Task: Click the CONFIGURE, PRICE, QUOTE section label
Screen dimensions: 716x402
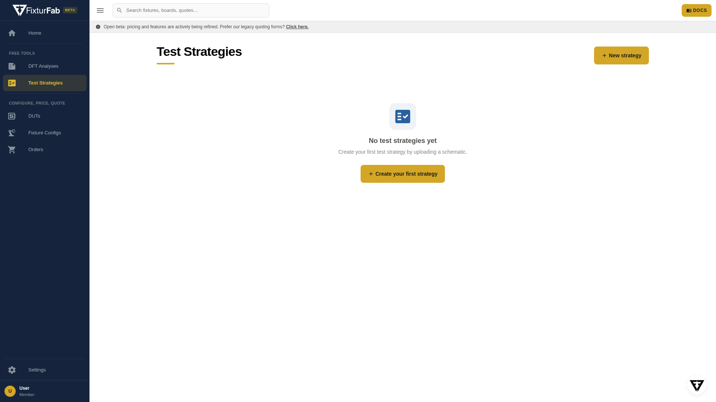Action: point(37,103)
